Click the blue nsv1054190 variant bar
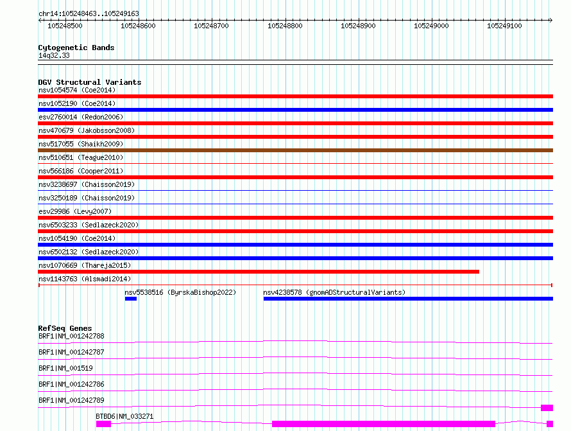Screen dimensions: 571x431 pos(295,245)
